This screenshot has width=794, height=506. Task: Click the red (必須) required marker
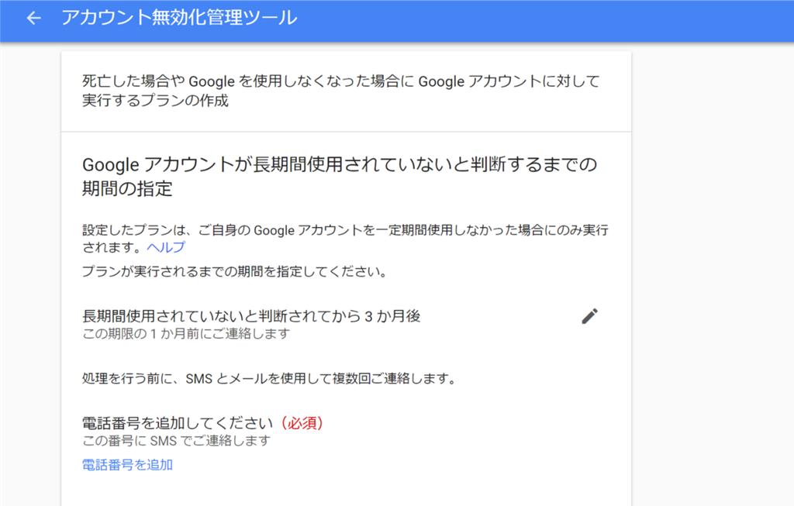302,423
